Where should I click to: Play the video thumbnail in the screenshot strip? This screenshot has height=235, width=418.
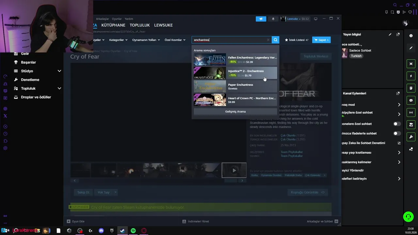[x=234, y=170]
